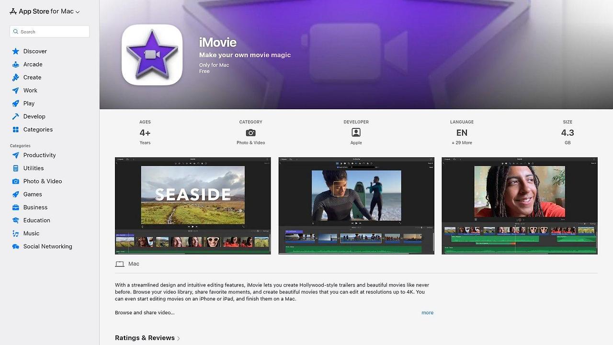Select Work in the sidebar

(x=30, y=90)
